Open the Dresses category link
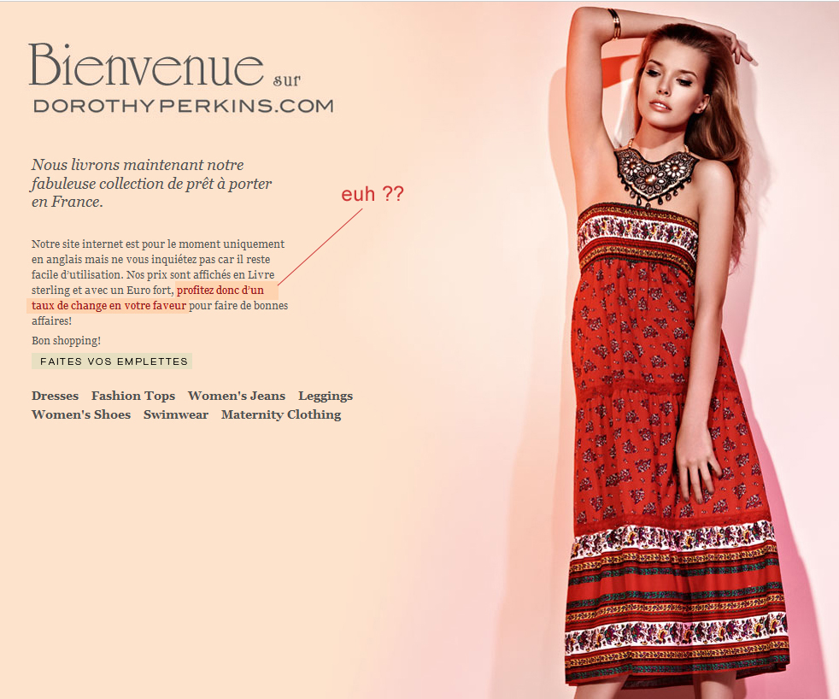The image size is (839, 699). tap(56, 396)
